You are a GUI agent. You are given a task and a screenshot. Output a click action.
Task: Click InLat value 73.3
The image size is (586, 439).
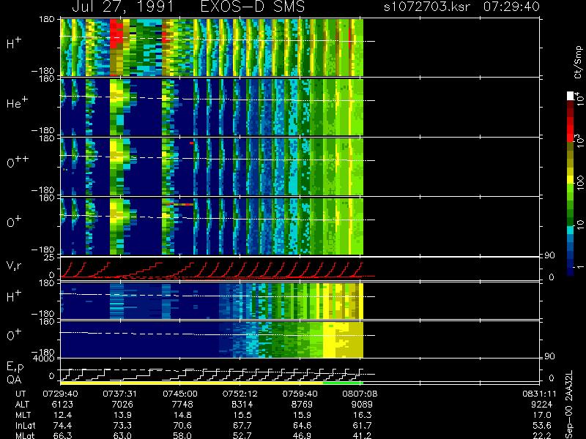click(122, 425)
